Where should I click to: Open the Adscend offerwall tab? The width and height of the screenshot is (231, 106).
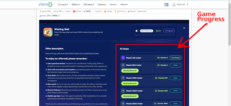point(132,11)
